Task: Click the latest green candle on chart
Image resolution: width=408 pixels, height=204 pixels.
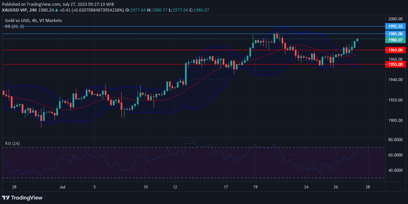Action: point(357,40)
